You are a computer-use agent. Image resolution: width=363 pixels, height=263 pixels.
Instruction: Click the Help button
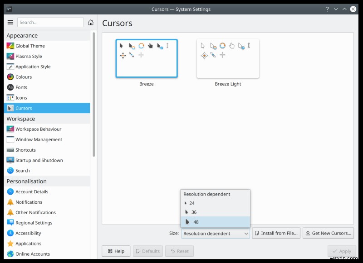[116, 251]
